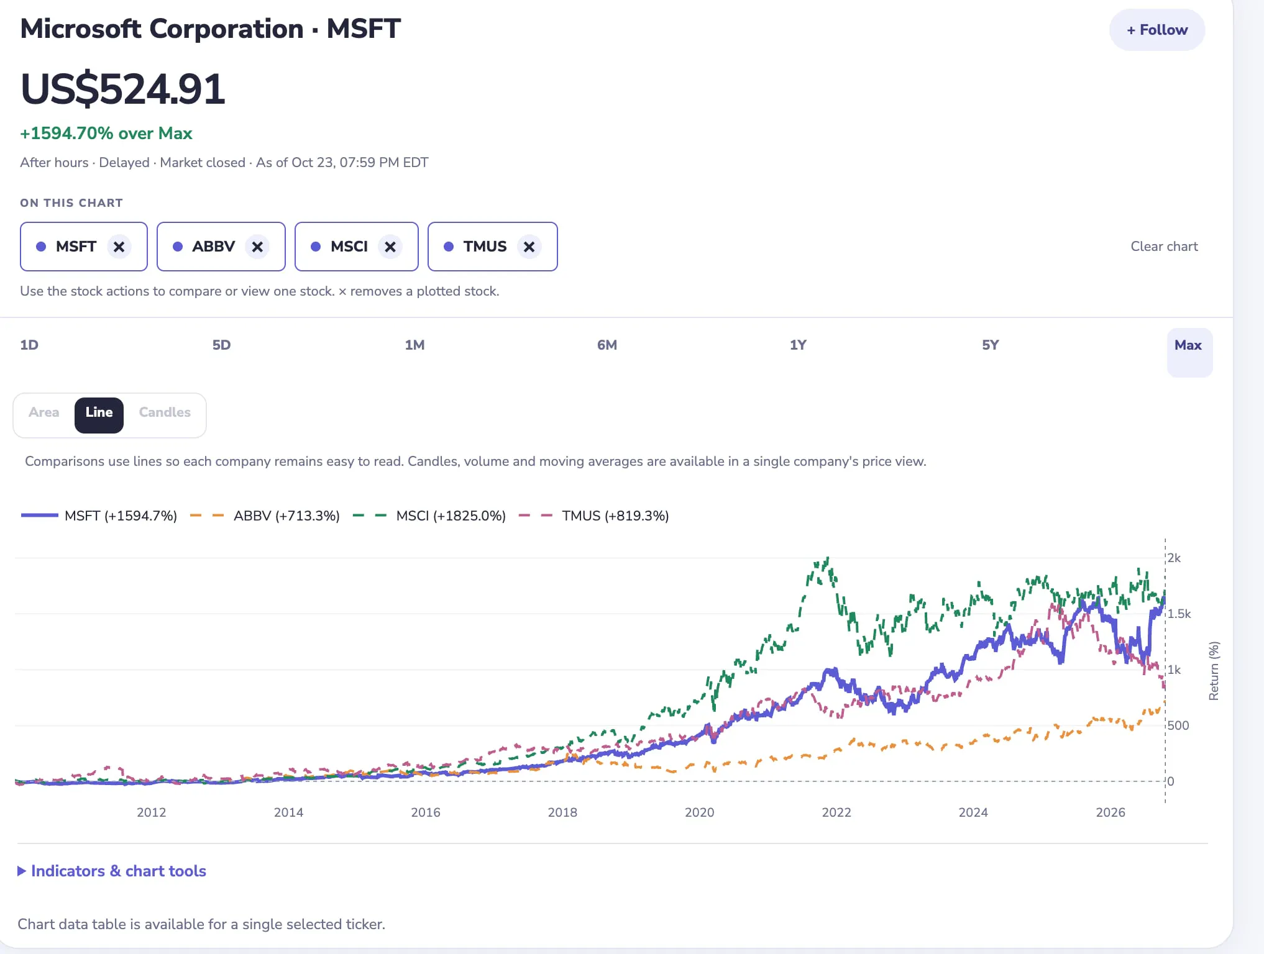Switch chart style to Candles
This screenshot has width=1264, height=954.
tap(165, 413)
